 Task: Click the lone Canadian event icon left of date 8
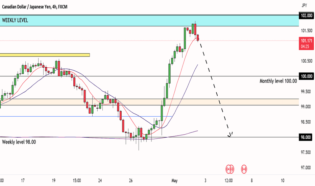click(244, 169)
